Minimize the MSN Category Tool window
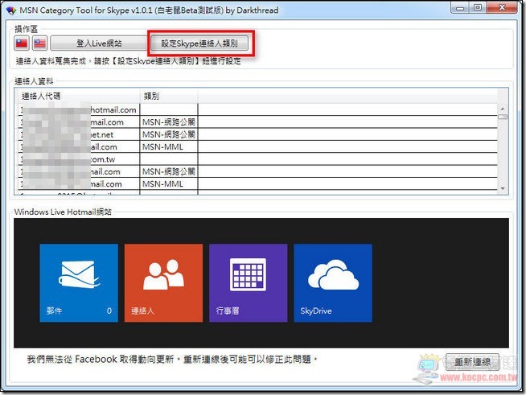 click(461, 8)
